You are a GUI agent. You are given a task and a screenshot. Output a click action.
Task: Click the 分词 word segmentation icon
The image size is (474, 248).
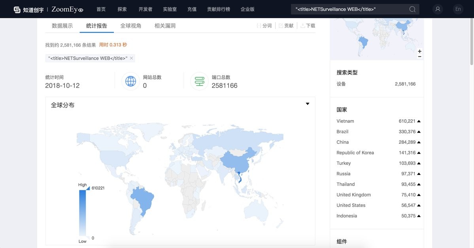pos(259,26)
